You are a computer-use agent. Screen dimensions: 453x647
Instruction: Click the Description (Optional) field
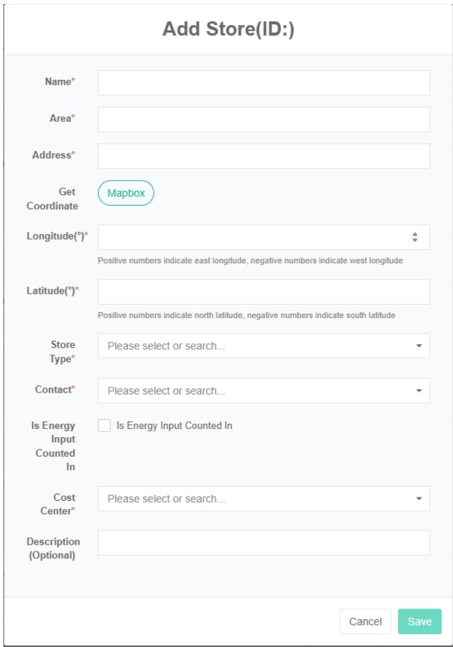[264, 543]
